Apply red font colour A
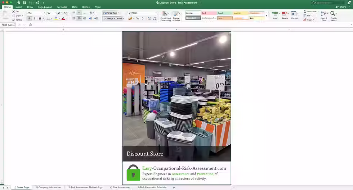Screen dimensions: 353x190 coord(63,18)
